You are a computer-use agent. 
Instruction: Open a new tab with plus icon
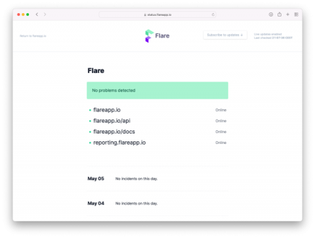pyautogui.click(x=287, y=14)
